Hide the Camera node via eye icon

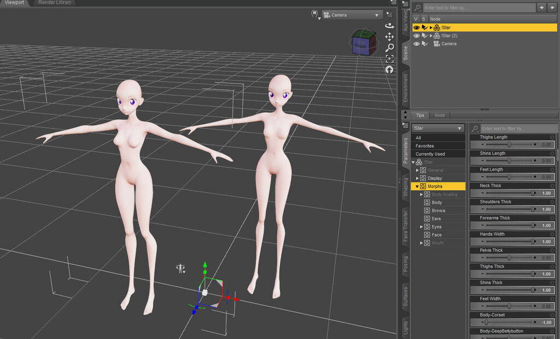(x=416, y=44)
